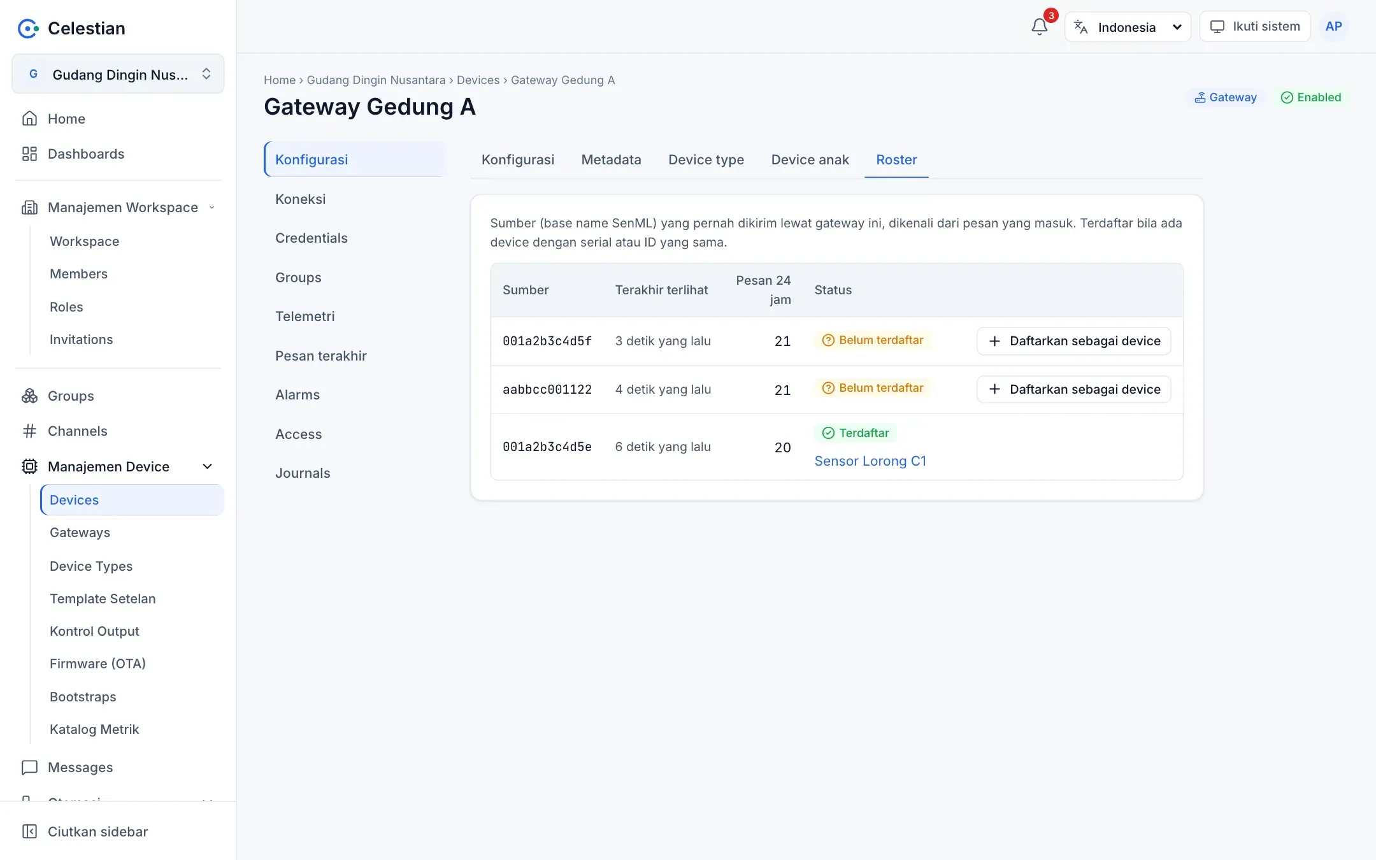Open the Sensor Lorong C1 link

[x=870, y=461]
